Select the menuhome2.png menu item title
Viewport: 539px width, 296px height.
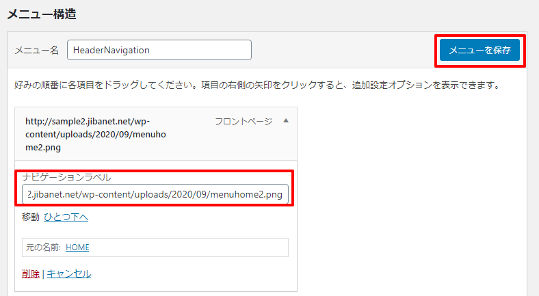(96, 134)
